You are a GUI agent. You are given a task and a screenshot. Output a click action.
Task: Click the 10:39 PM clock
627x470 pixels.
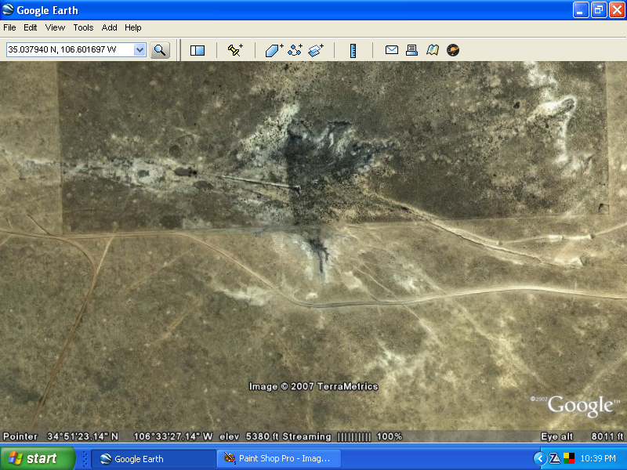click(598, 458)
